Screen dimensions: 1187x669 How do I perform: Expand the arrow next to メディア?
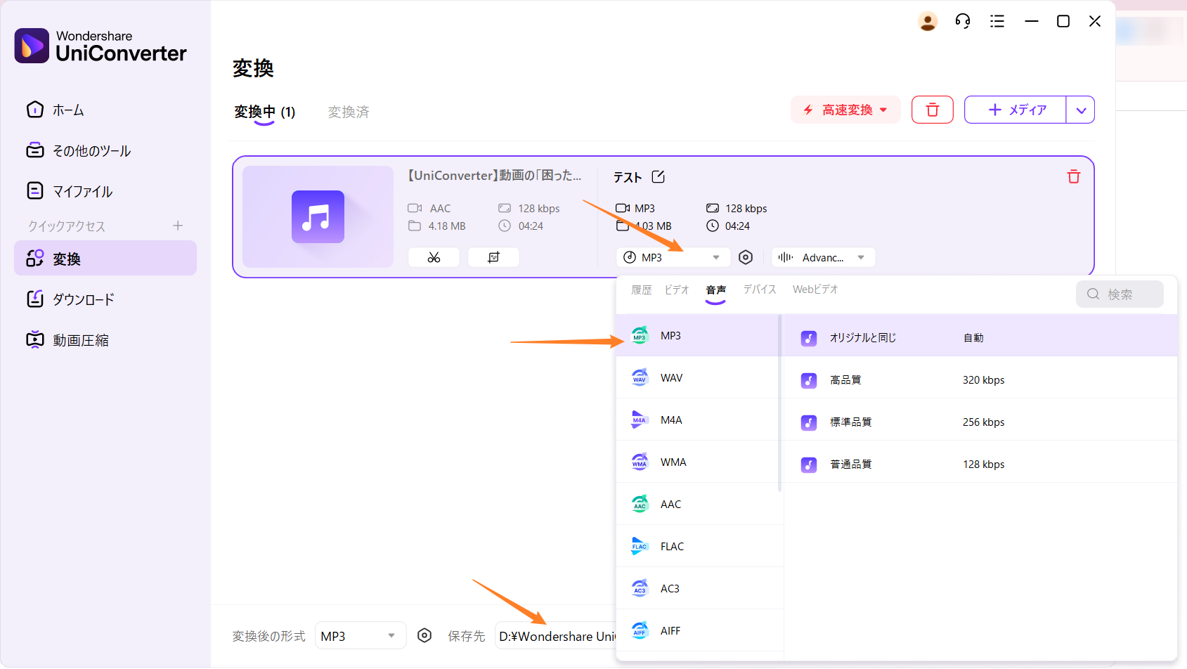[1081, 110]
